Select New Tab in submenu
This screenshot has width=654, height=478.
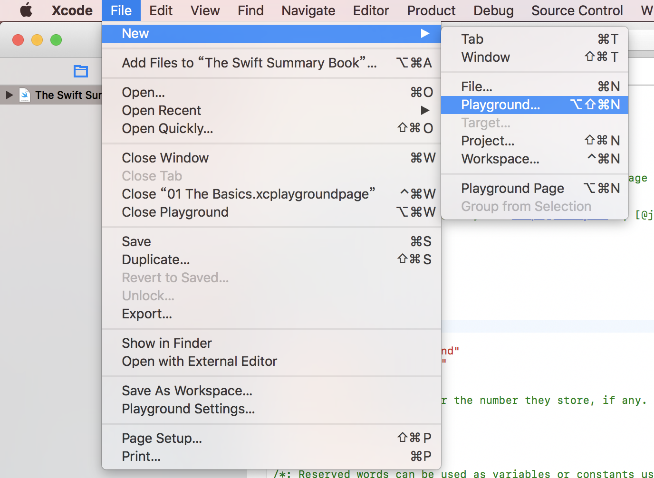(x=535, y=39)
